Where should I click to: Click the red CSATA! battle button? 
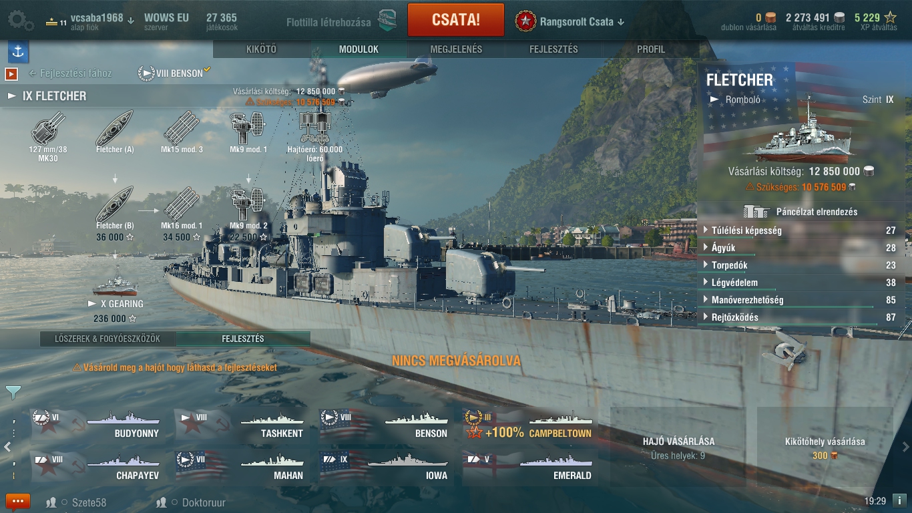pyautogui.click(x=456, y=19)
